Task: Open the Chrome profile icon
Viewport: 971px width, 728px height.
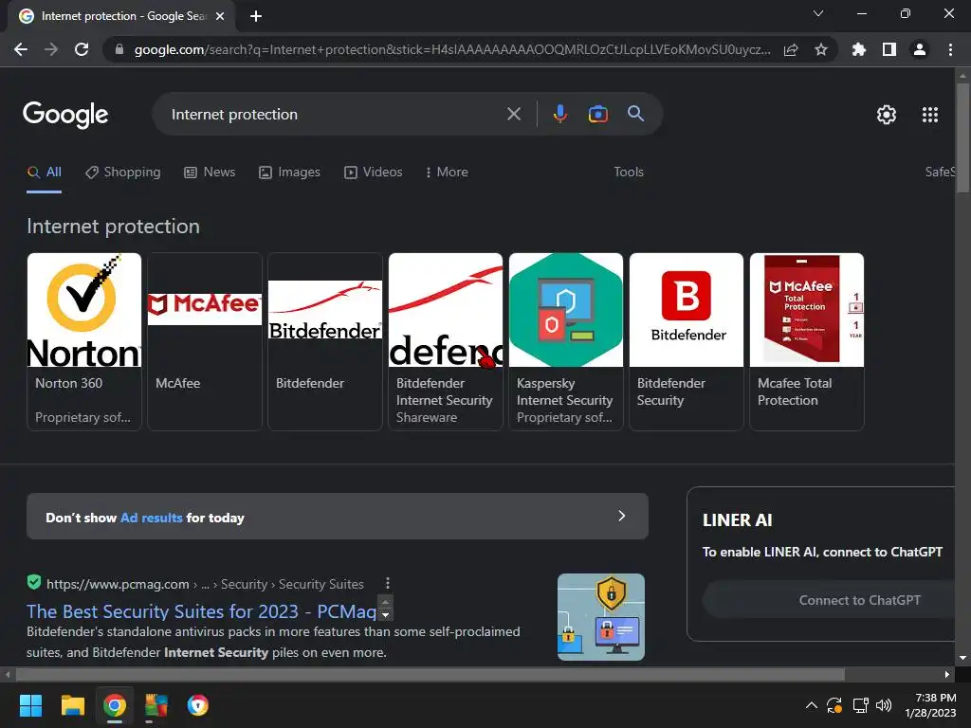Action: [920, 49]
